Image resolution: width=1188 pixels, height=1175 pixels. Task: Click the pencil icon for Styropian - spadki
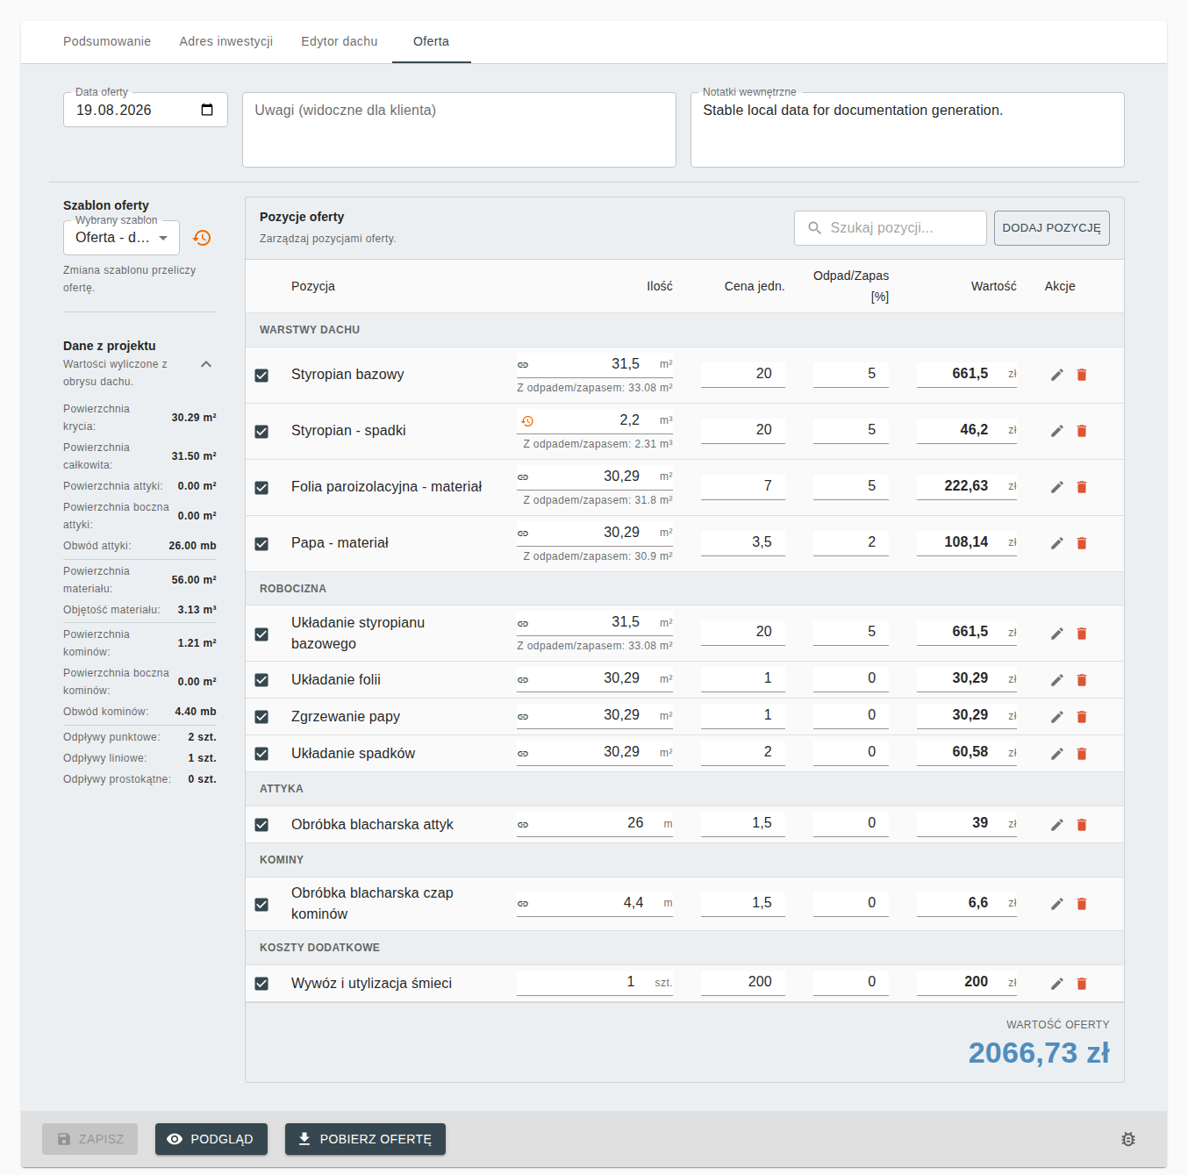[1057, 431]
